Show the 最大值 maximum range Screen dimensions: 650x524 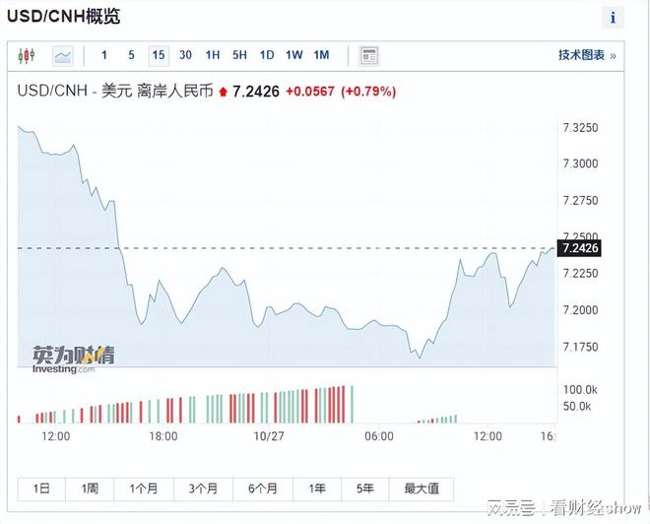click(x=422, y=490)
